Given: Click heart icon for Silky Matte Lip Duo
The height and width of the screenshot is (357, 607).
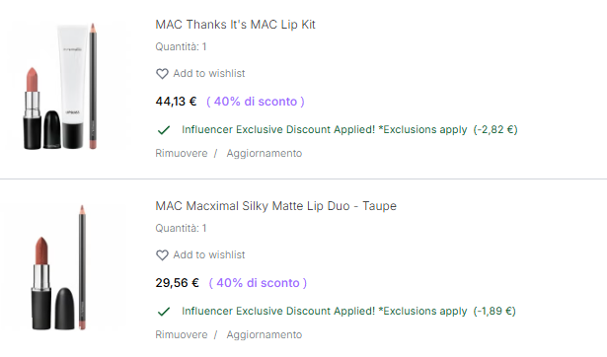Looking at the screenshot, I should (162, 254).
